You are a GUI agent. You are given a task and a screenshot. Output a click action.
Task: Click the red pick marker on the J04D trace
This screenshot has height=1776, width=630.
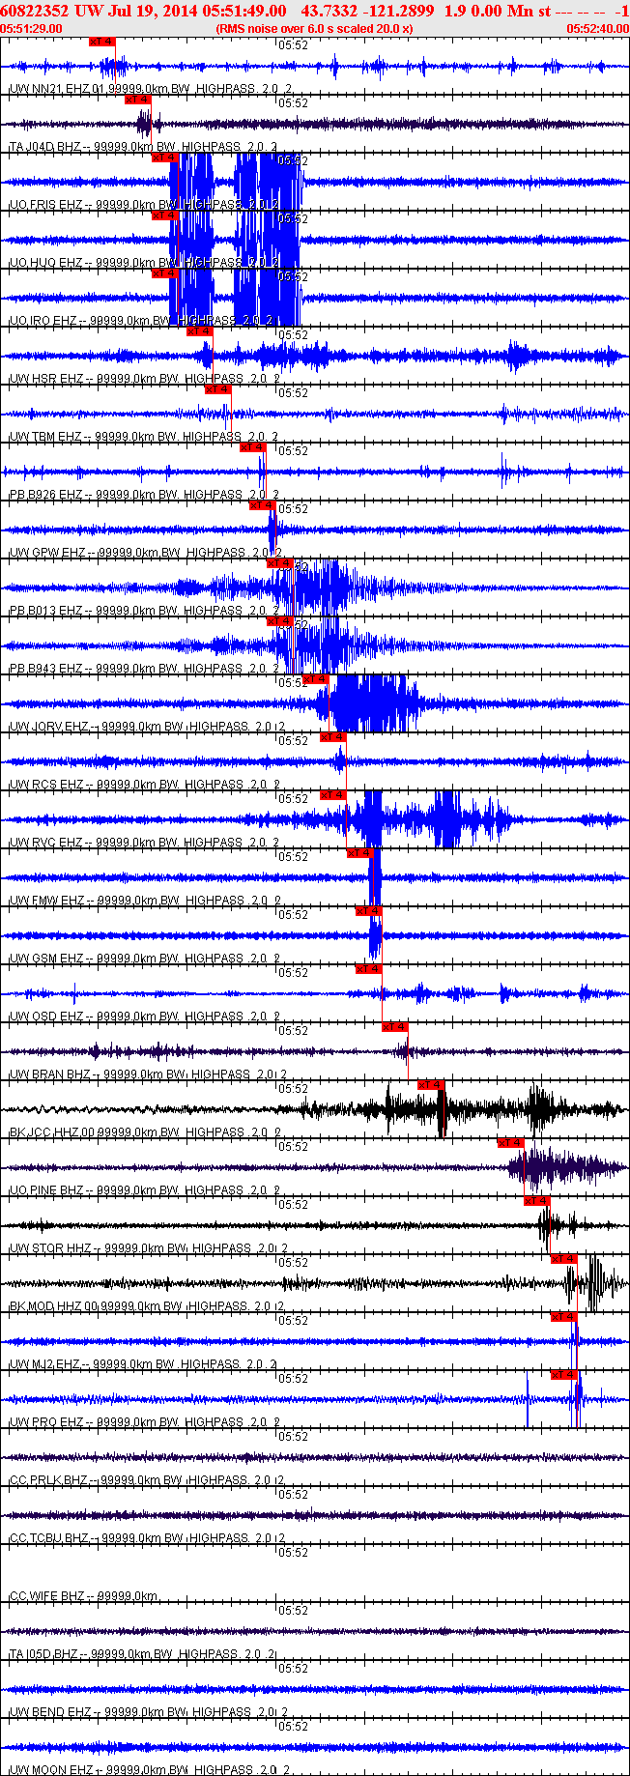tap(138, 100)
